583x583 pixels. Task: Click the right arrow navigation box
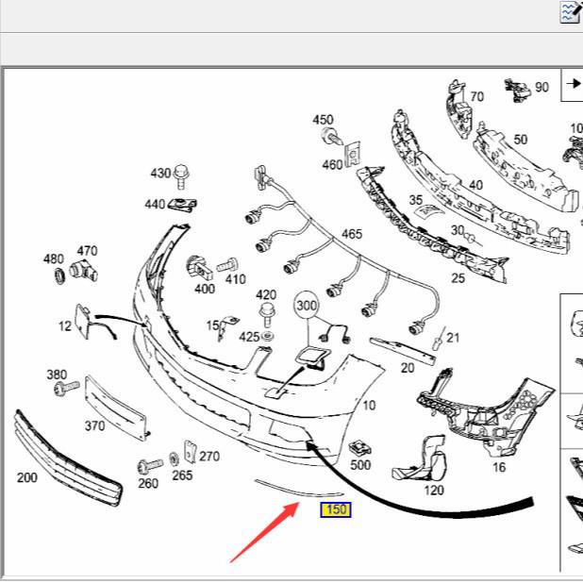pos(573,83)
